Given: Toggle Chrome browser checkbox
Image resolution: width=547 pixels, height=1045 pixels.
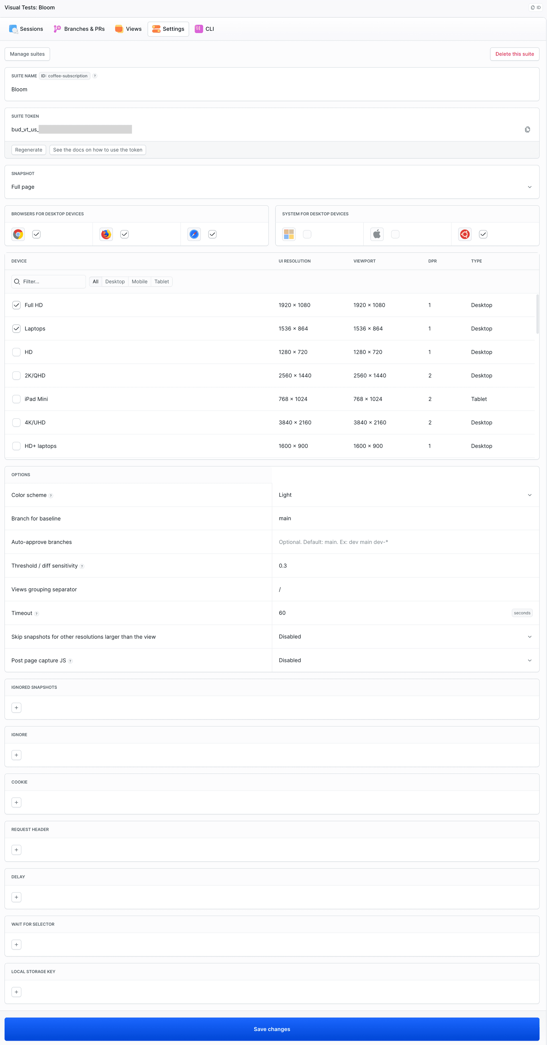Looking at the screenshot, I should pos(36,234).
